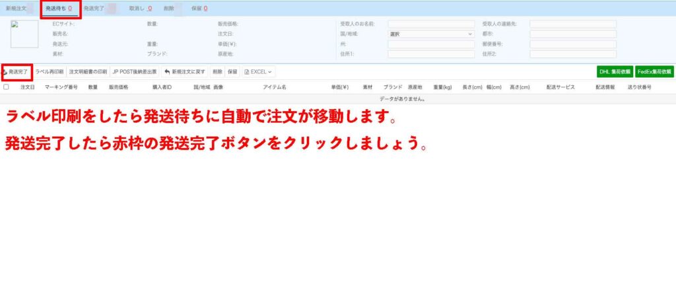Click the 幅(cm) column header
Viewport: 676px width, 290px height.
pos(494,87)
